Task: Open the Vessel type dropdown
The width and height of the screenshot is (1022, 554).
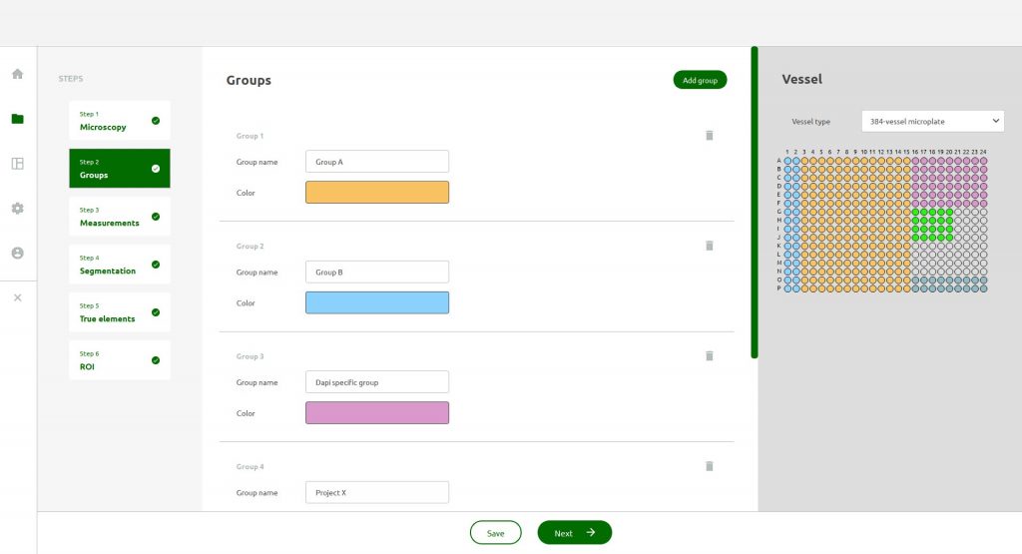Action: pos(932,121)
